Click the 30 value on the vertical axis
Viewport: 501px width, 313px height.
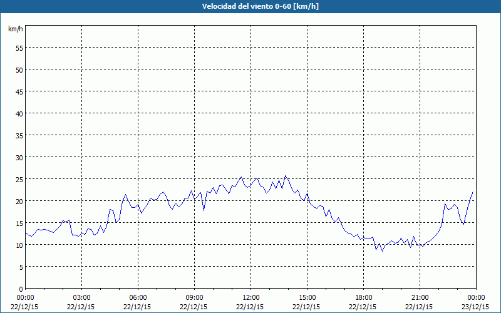coord(19,158)
